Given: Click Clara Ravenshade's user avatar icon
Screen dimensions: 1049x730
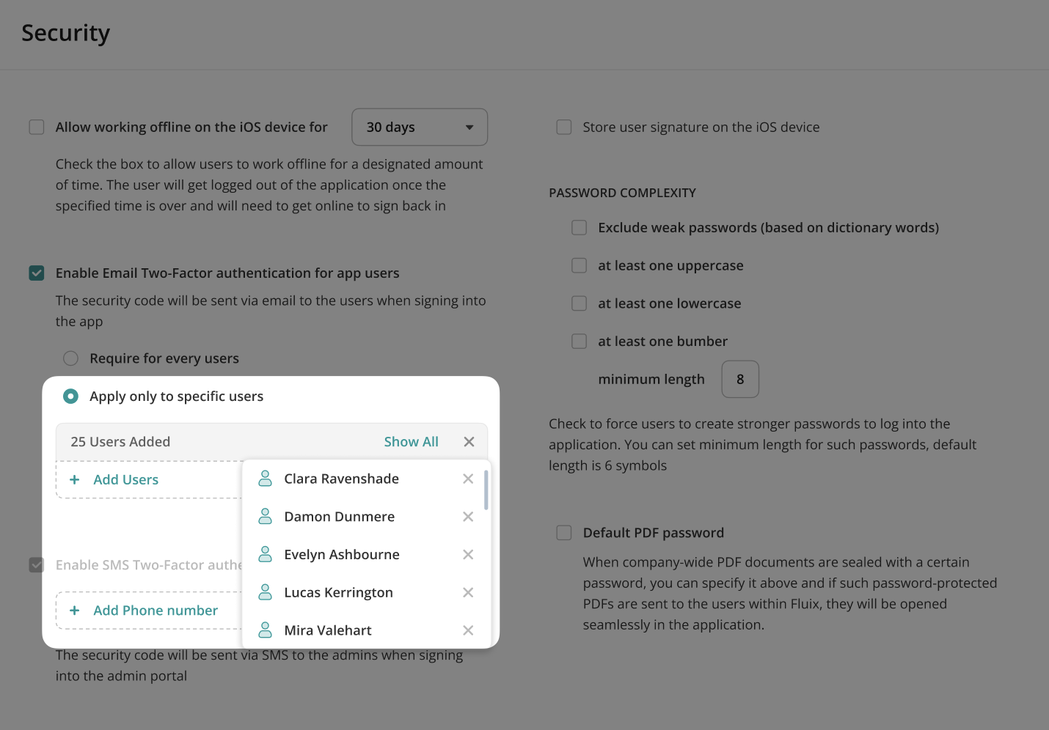Looking at the screenshot, I should tap(266, 479).
